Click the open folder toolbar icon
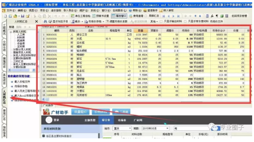The height and width of the screenshot is (142, 254). tap(15, 16)
